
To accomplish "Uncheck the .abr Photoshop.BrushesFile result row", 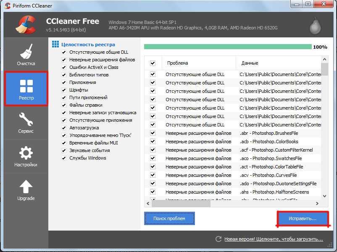I will 153,133.
